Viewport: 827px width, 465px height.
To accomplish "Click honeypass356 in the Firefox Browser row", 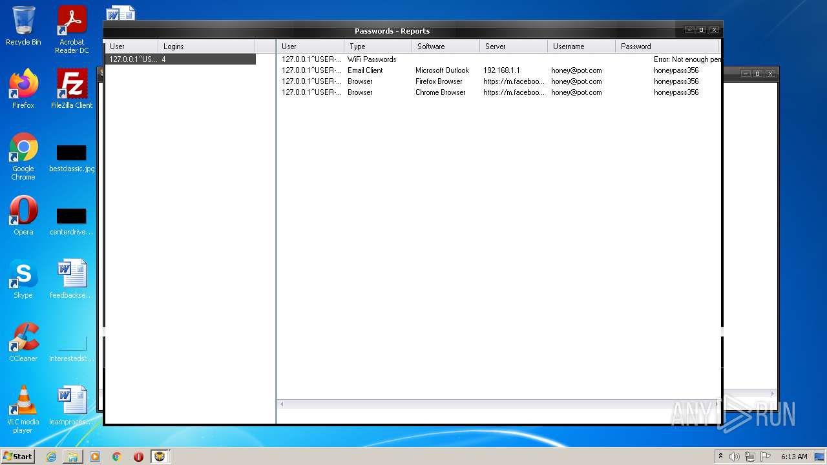I will coord(676,81).
